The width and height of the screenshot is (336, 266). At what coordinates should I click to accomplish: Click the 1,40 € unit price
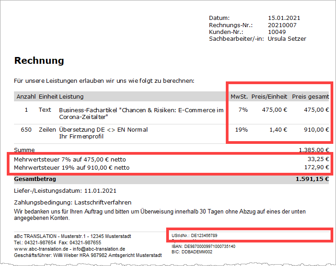pyautogui.click(x=278, y=130)
